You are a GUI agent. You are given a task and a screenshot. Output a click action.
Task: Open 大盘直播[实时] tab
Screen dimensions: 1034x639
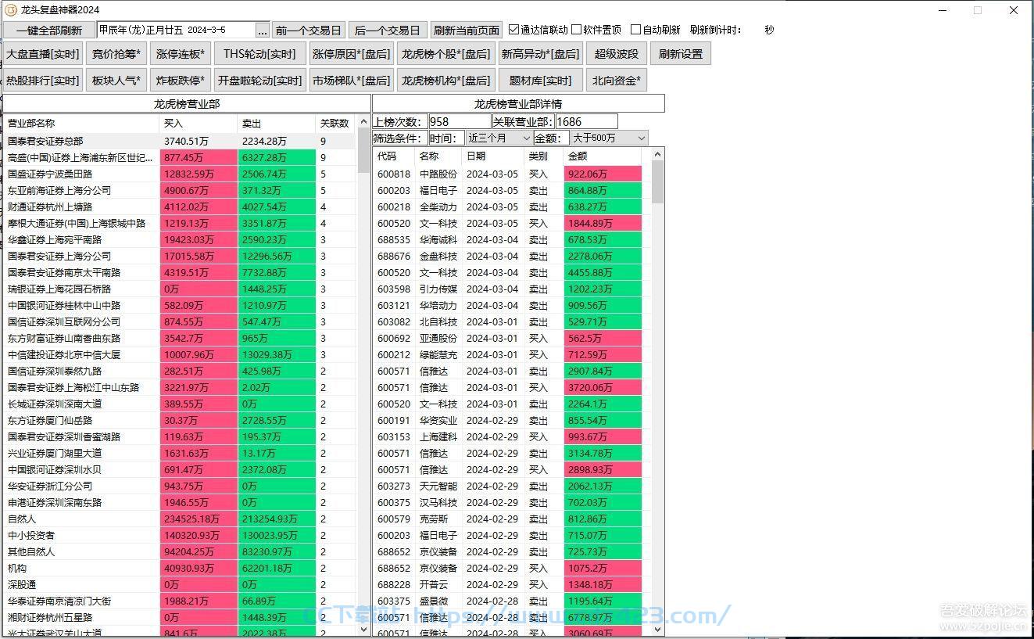coord(43,54)
